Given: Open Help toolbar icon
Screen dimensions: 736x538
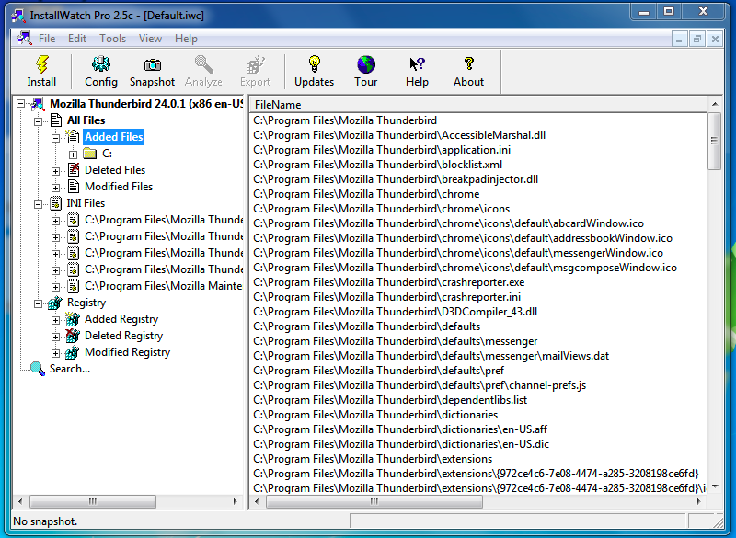Looking at the screenshot, I should click(417, 64).
